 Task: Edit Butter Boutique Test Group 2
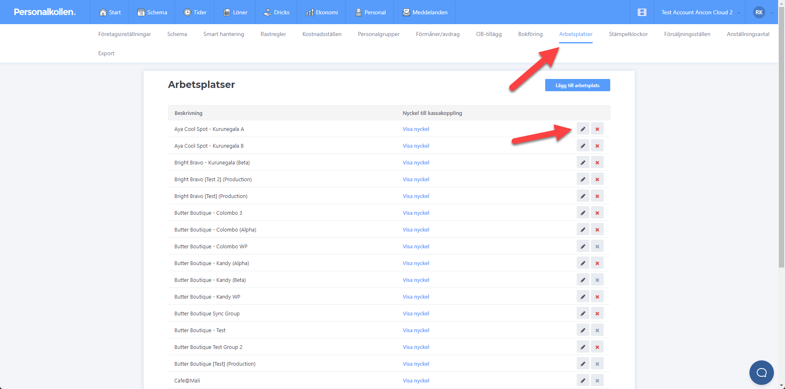point(583,347)
